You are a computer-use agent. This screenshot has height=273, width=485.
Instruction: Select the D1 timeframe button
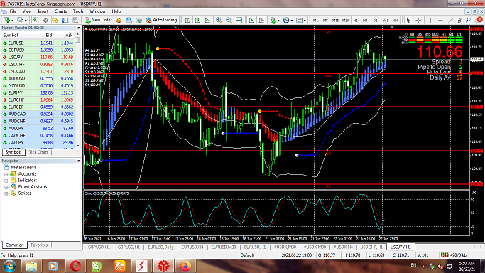[x=376, y=21]
